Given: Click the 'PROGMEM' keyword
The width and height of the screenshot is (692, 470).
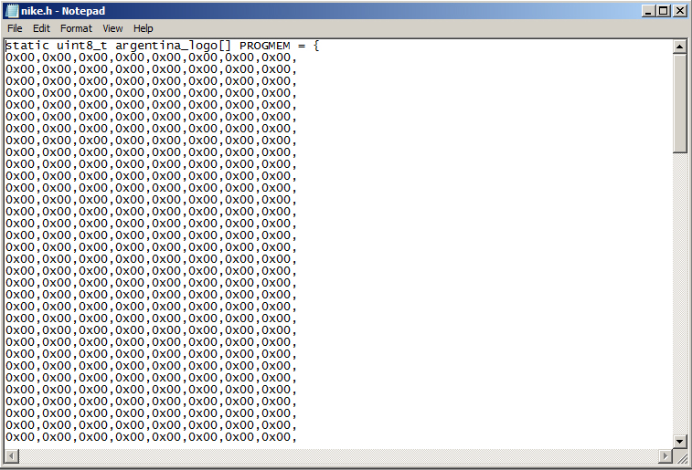Looking at the screenshot, I should coord(265,46).
